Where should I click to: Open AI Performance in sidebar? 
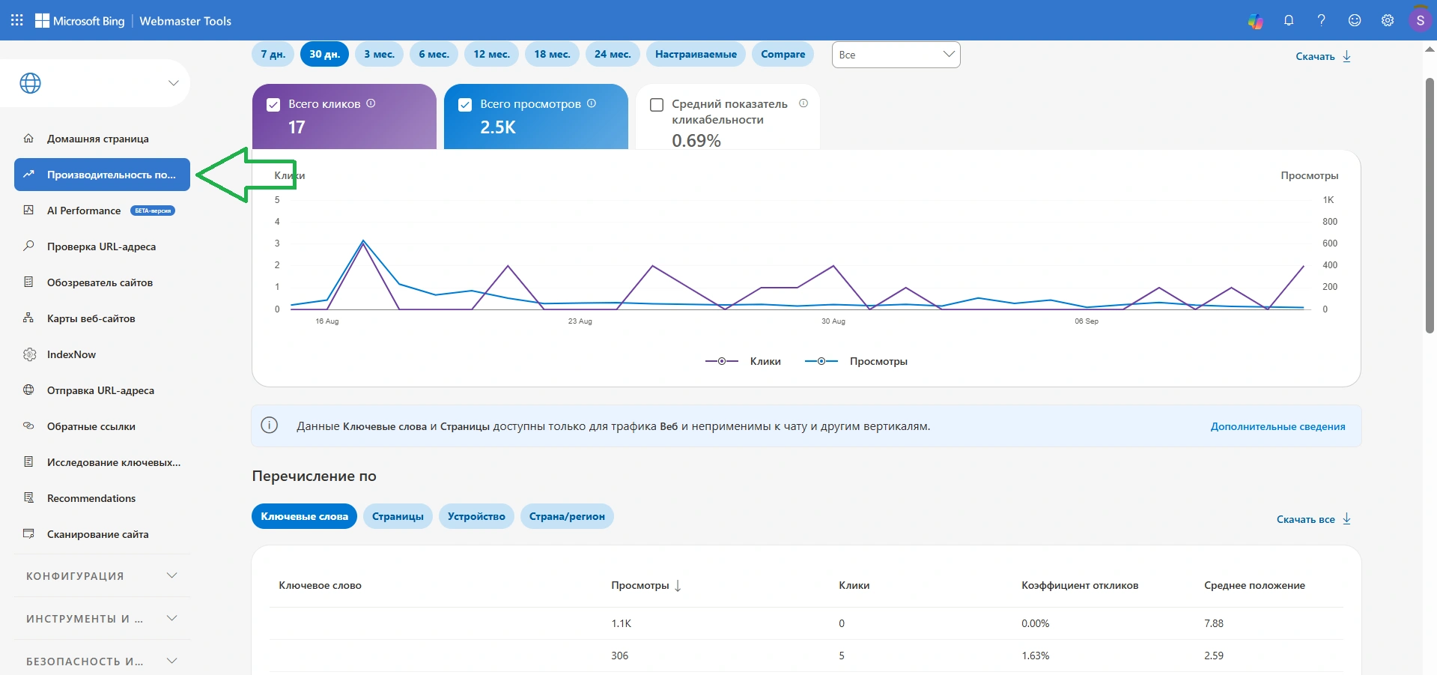(102, 211)
